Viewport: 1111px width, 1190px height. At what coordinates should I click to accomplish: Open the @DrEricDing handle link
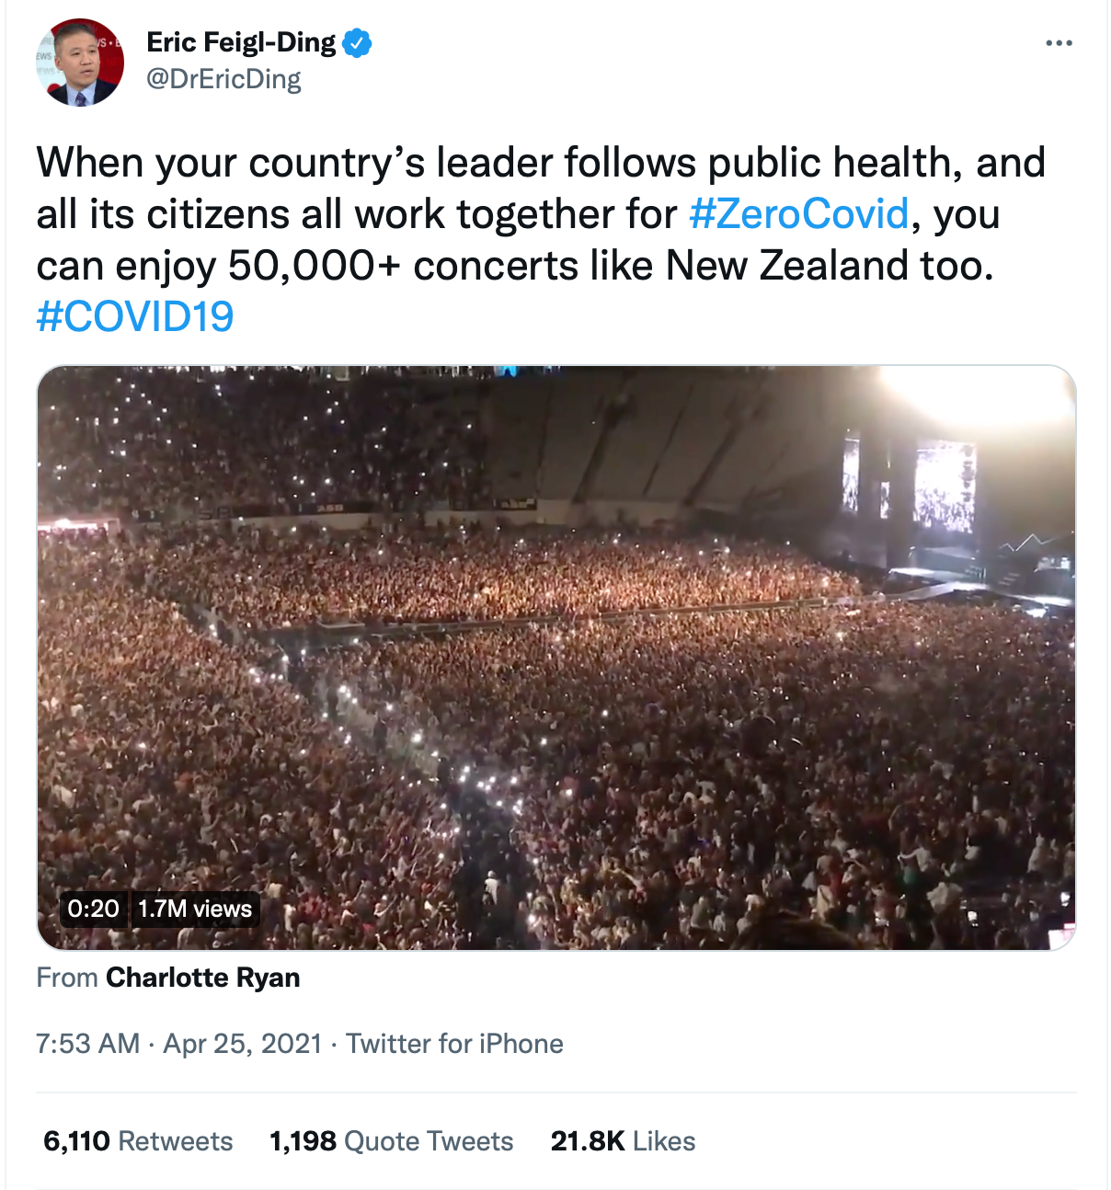click(x=223, y=79)
